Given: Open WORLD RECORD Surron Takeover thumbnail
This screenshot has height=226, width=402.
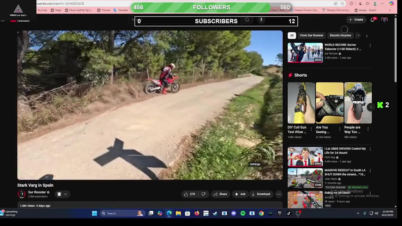Looking at the screenshot, I should coord(305,52).
